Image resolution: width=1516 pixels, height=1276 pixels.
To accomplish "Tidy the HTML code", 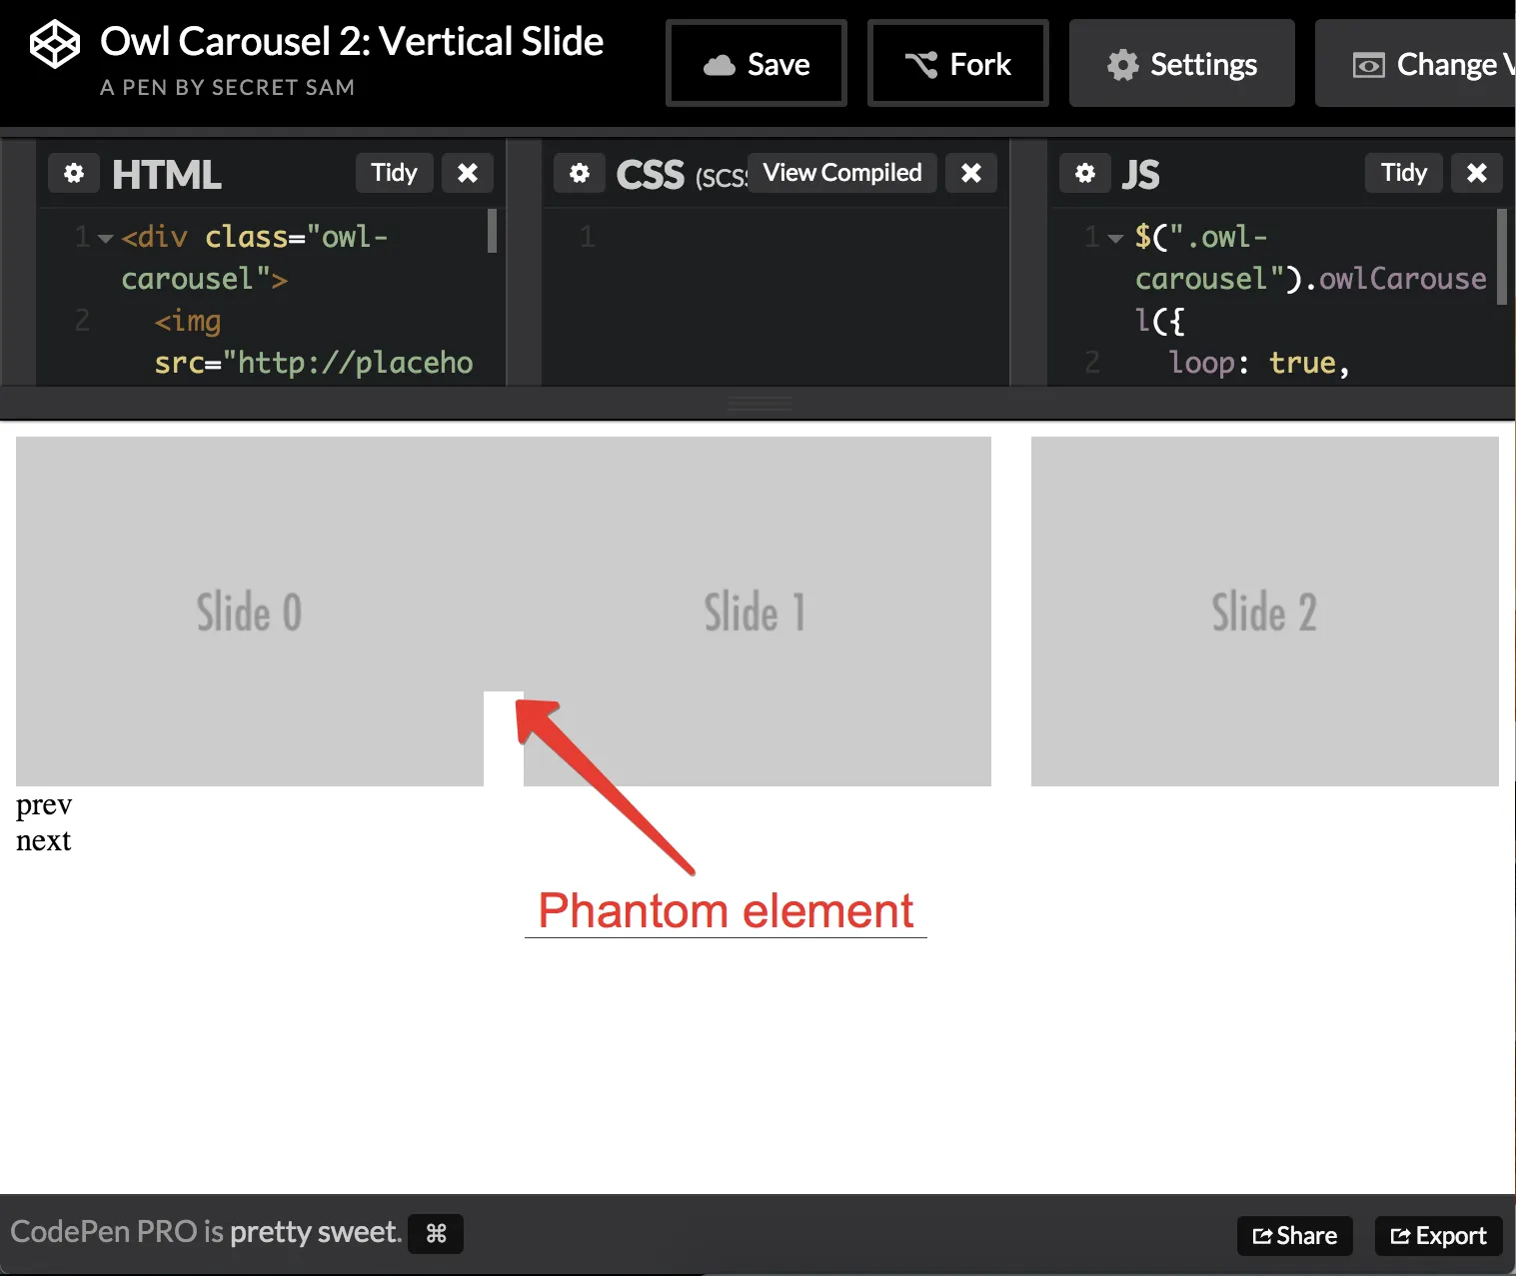I will point(395,173).
